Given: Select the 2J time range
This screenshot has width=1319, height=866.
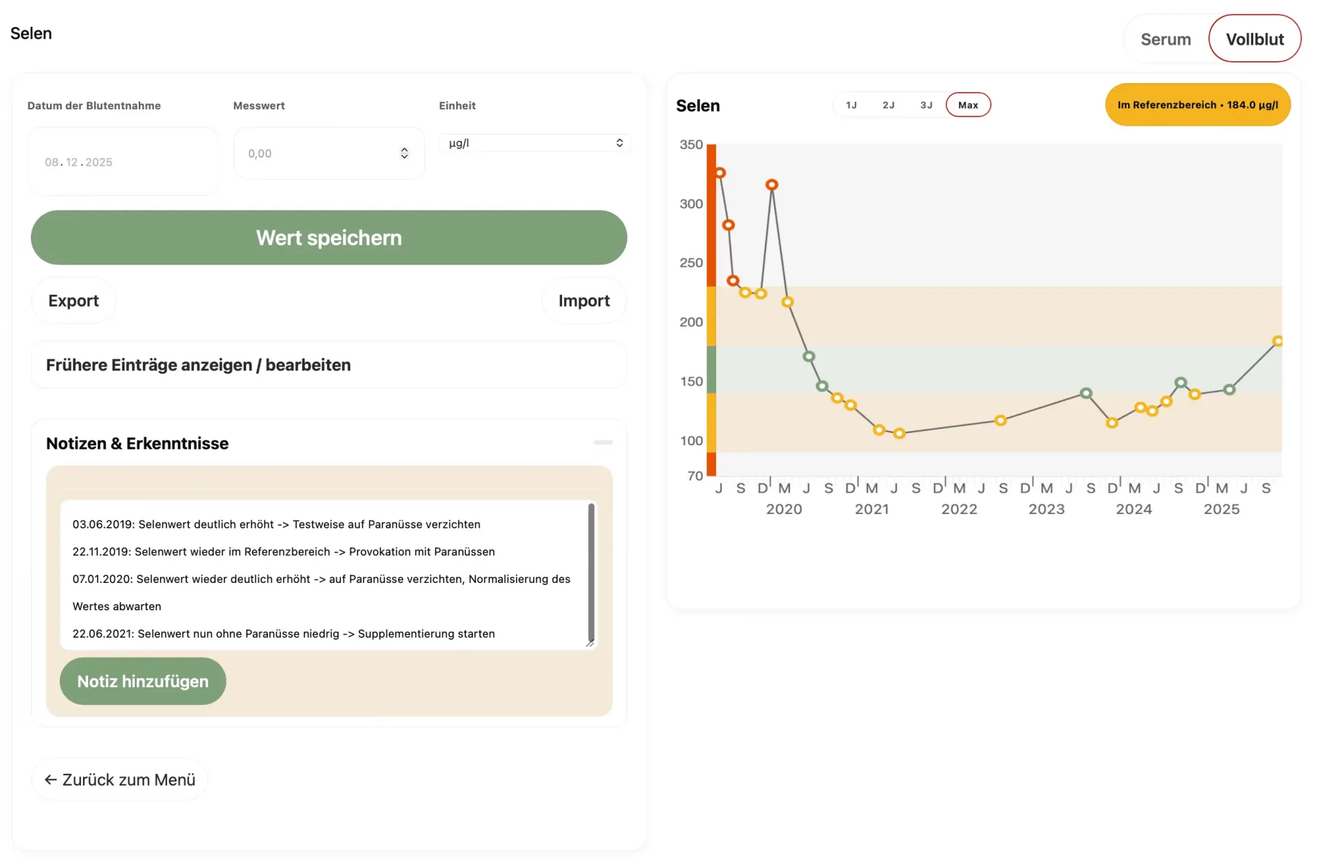Looking at the screenshot, I should tap(888, 105).
